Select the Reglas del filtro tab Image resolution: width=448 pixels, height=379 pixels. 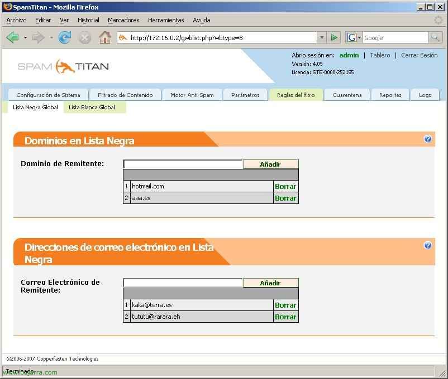point(296,95)
